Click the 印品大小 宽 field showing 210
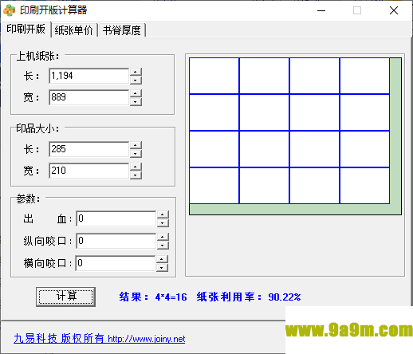This screenshot has height=354, width=413. 89,171
